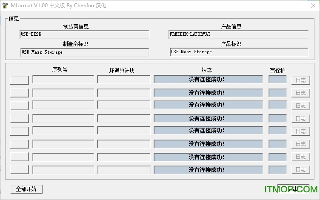Open the 日志 log for the second row
The image size is (320, 200).
tap(300, 93)
